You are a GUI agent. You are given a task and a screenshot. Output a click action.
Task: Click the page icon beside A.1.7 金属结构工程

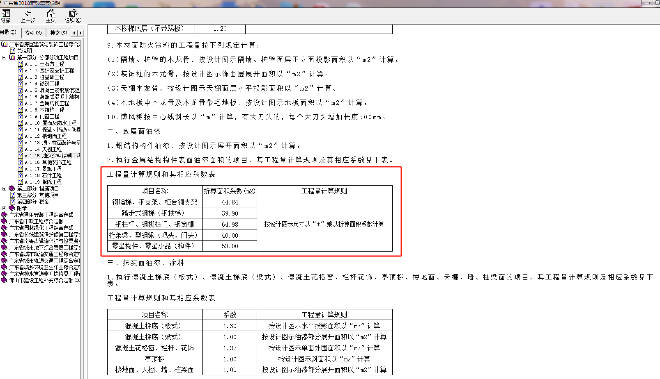click(x=21, y=103)
